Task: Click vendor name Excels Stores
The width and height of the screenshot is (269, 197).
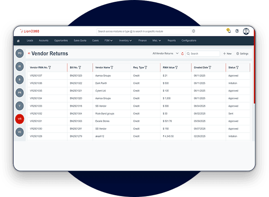Action: (102, 121)
